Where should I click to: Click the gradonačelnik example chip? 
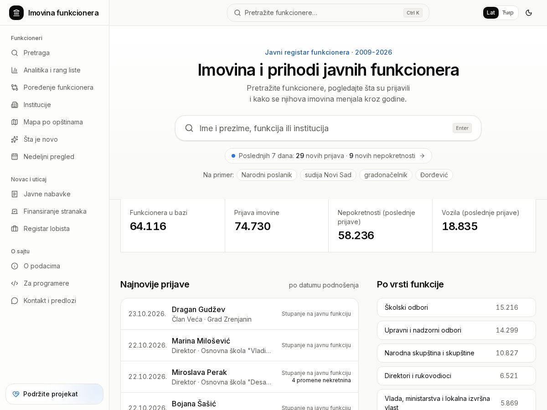tap(386, 175)
